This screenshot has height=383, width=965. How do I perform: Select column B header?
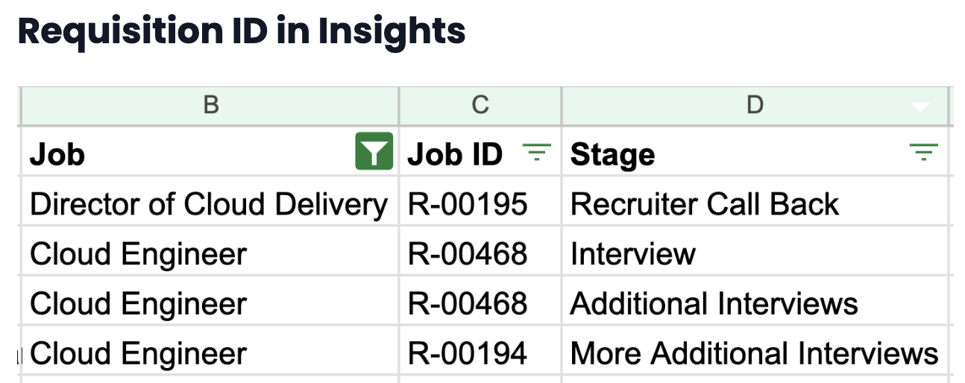pos(210,106)
